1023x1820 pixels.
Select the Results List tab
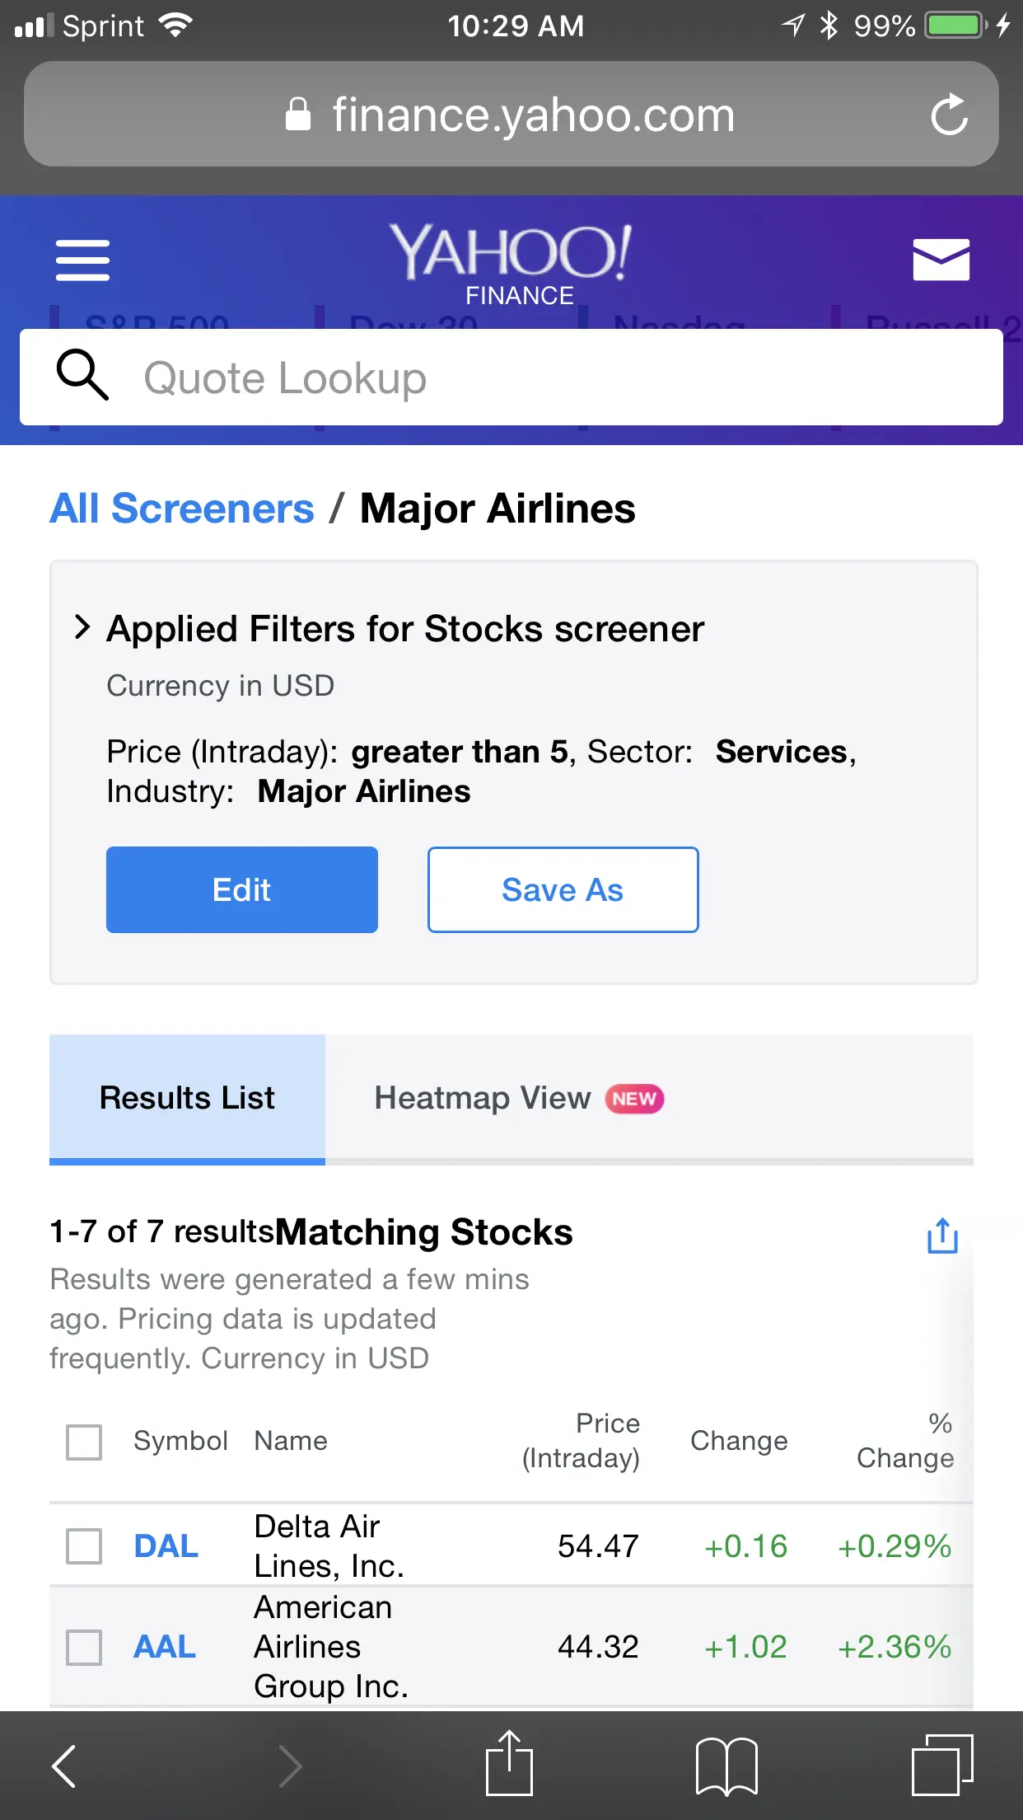pyautogui.click(x=187, y=1098)
